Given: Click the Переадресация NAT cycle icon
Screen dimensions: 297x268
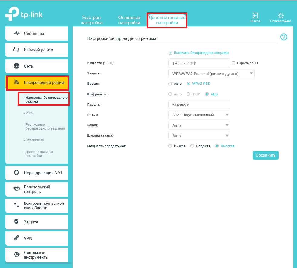Looking at the screenshot, I should [x=16, y=173].
